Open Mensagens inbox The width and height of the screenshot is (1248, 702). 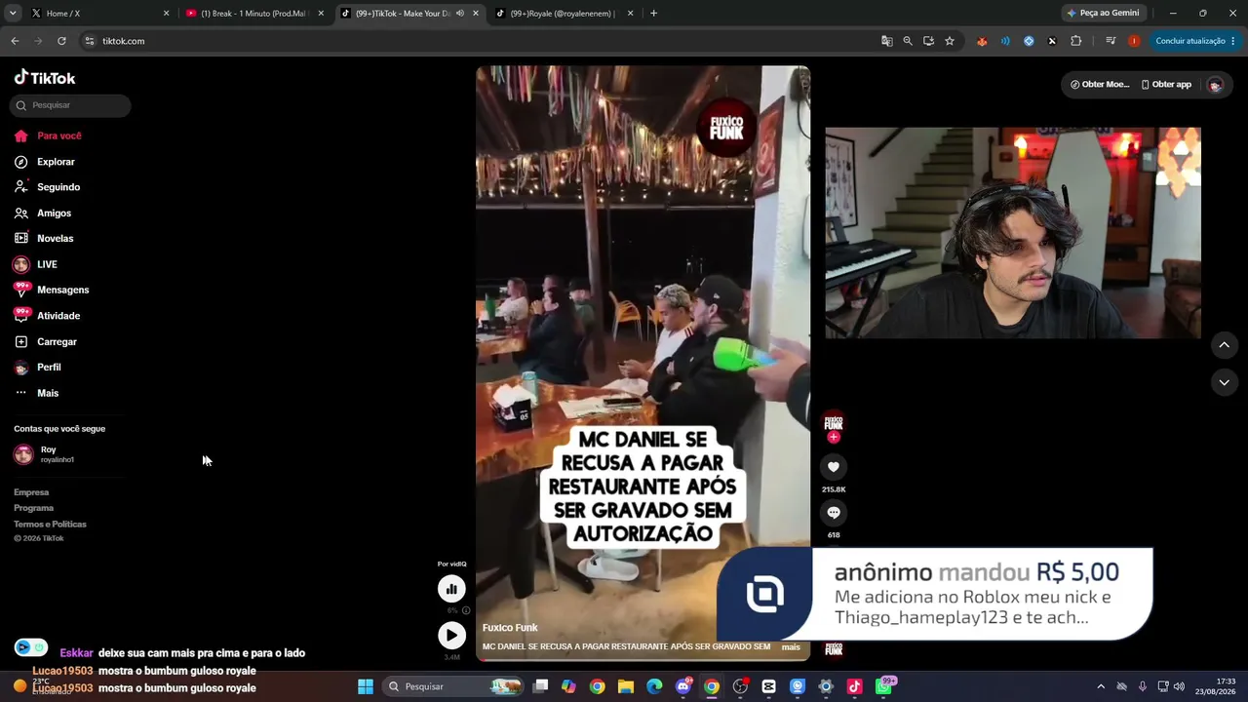tap(51, 290)
